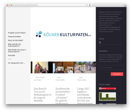Go to Kontakt page
This screenshot has width=132, height=112.
(x=12, y=55)
